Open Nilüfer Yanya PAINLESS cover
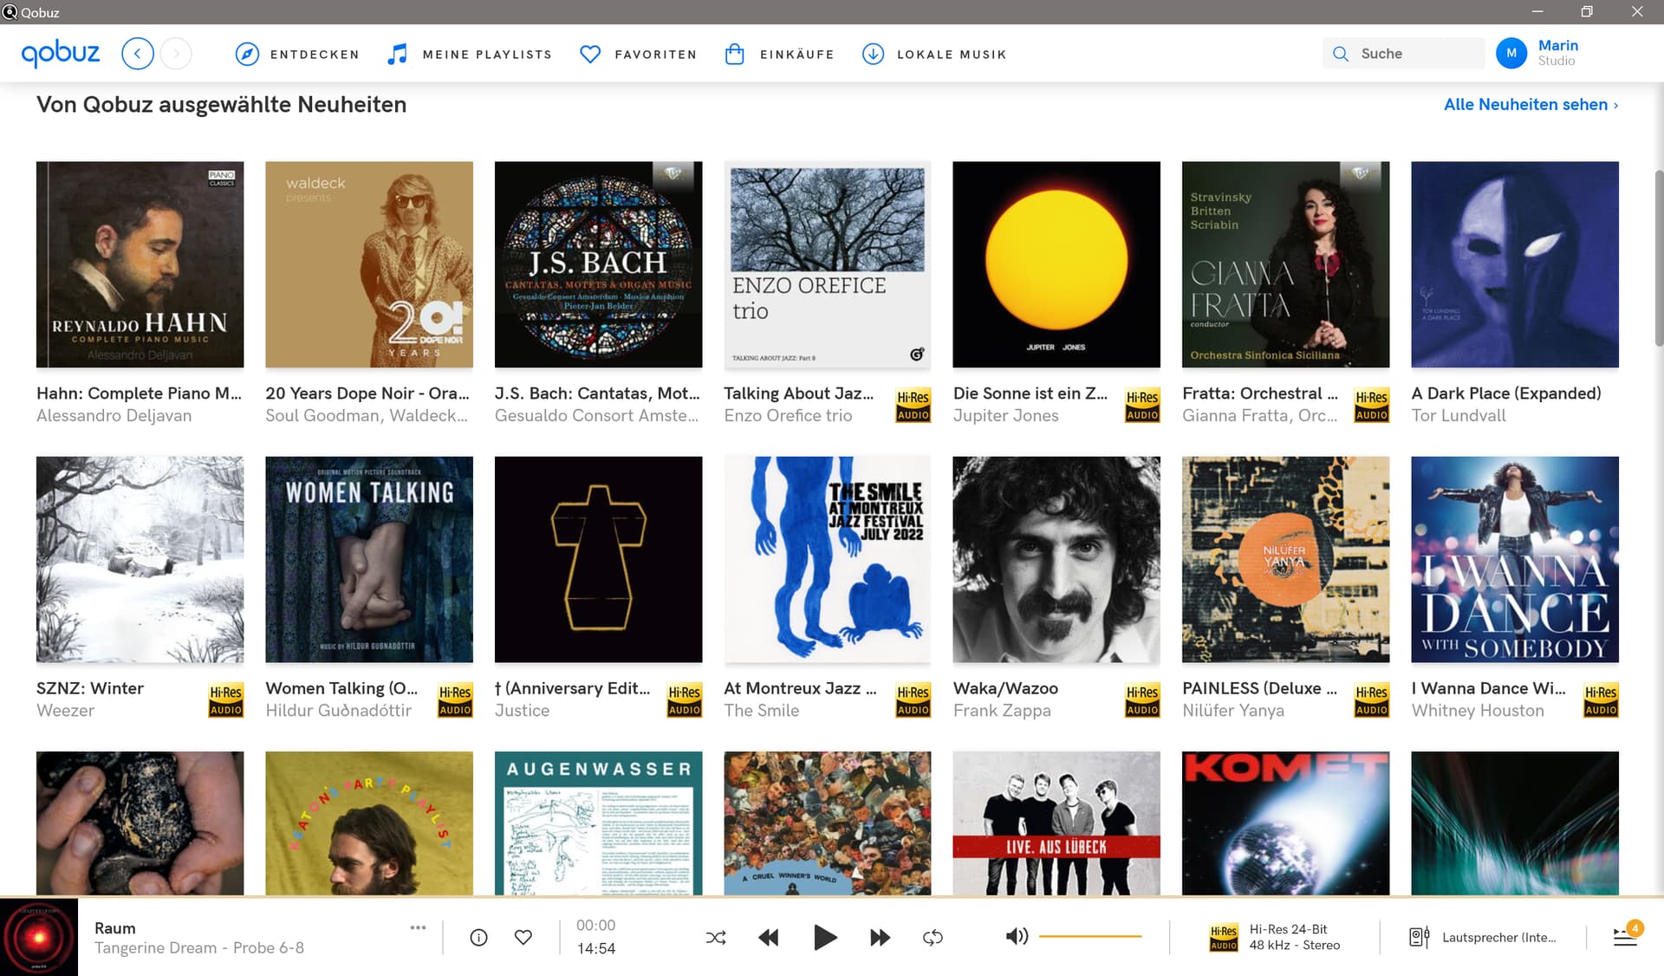 point(1285,559)
